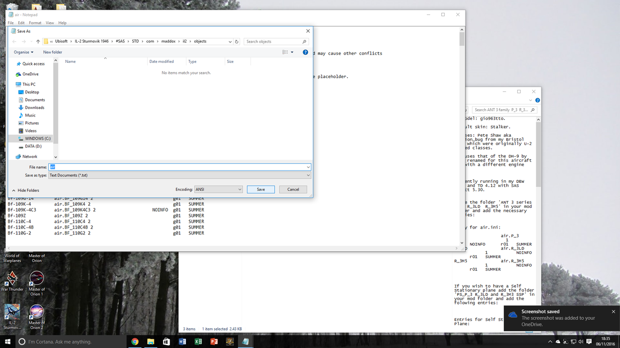Click the Cortana search box
This screenshot has height=348, width=620.
[71, 342]
